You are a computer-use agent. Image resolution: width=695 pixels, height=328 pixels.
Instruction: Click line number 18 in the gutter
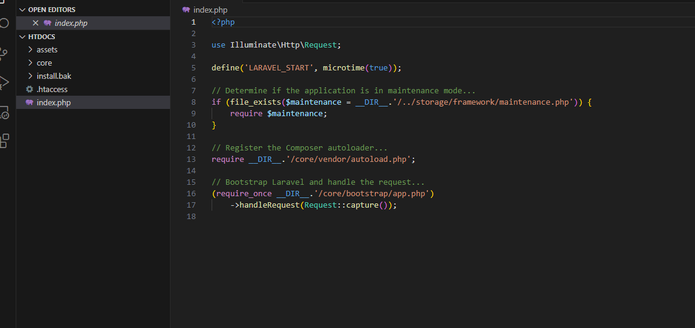(191, 217)
